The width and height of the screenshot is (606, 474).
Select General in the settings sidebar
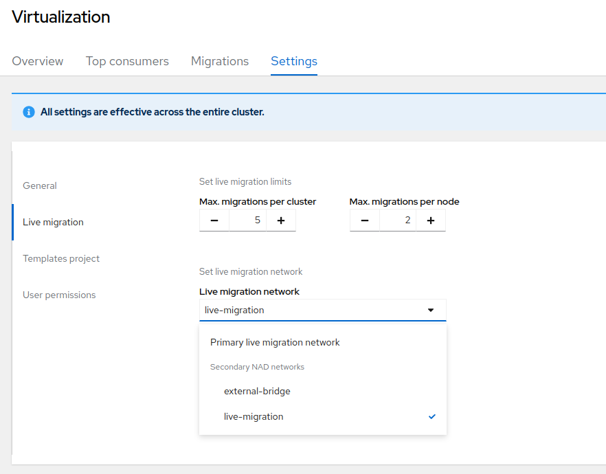pos(39,185)
